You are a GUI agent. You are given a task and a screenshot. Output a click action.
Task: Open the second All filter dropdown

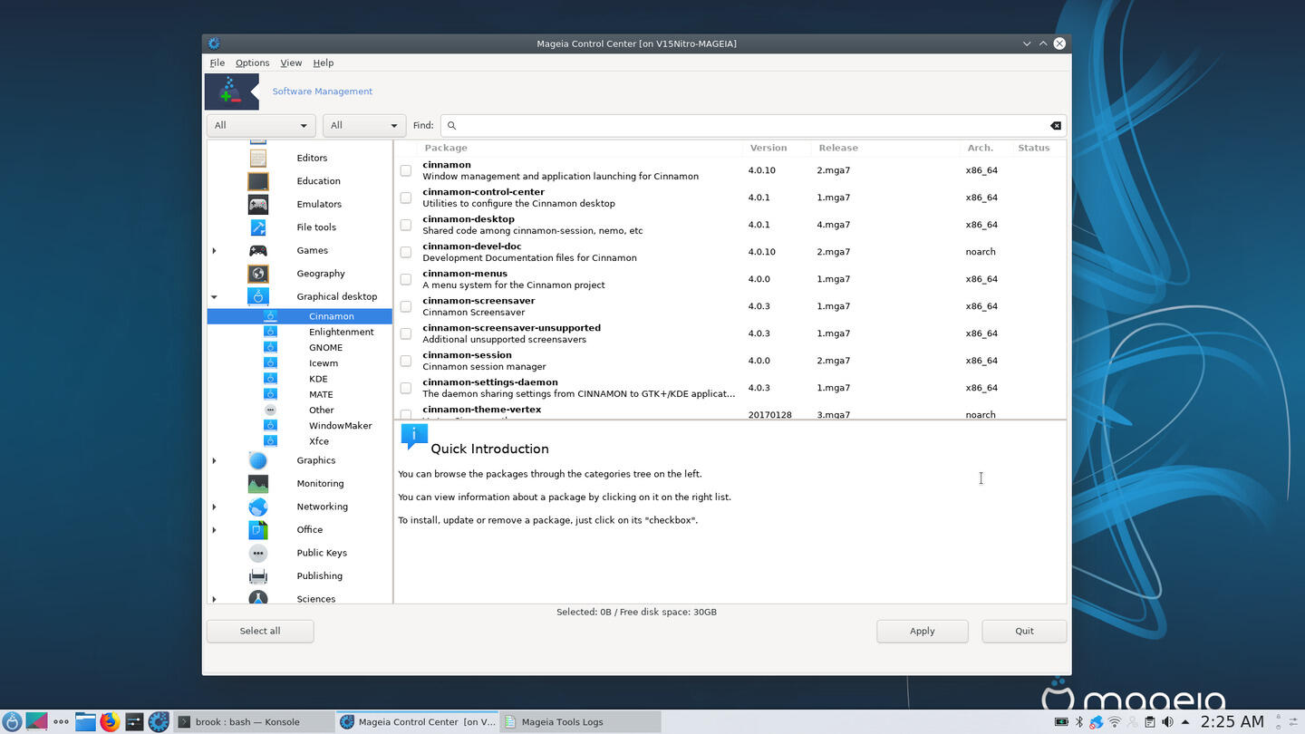(364, 126)
